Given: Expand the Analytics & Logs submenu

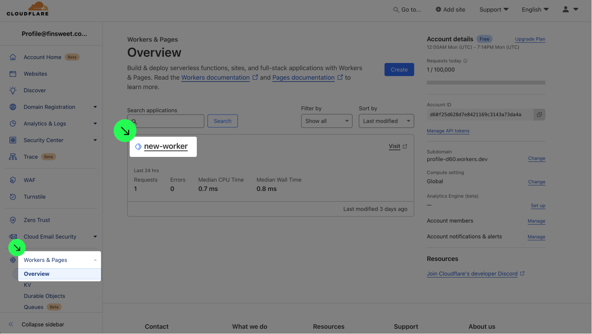Looking at the screenshot, I should tap(95, 124).
